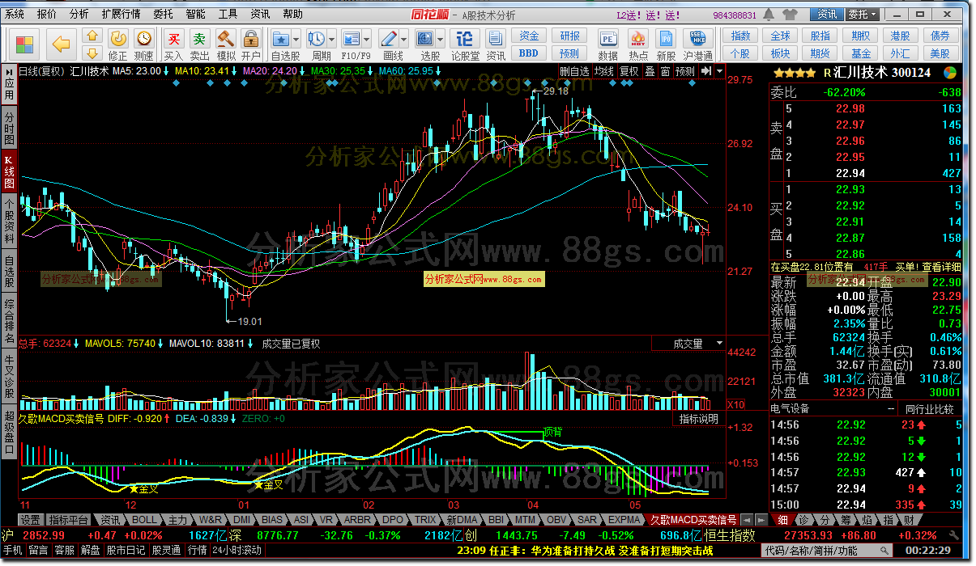Switch to the 分时图 sidebar tab
This screenshot has width=976, height=566.
tap(9, 128)
